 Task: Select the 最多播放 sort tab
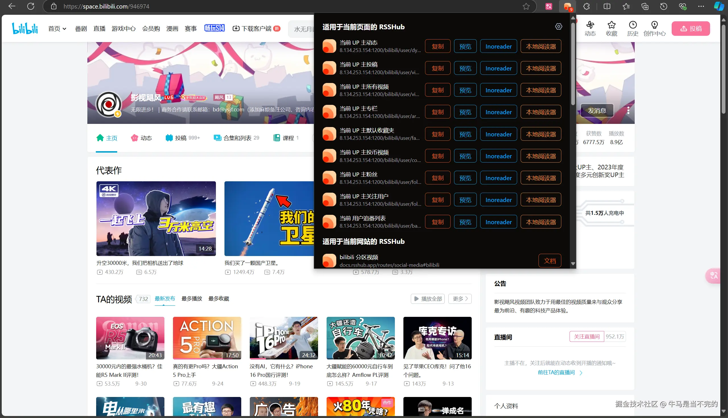click(192, 299)
